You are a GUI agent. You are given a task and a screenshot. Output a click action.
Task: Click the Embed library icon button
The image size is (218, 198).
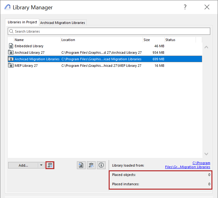click(81, 165)
